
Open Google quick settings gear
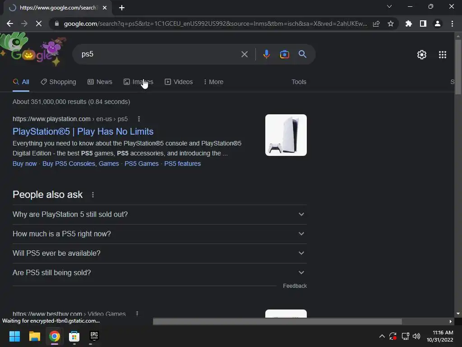point(422,55)
